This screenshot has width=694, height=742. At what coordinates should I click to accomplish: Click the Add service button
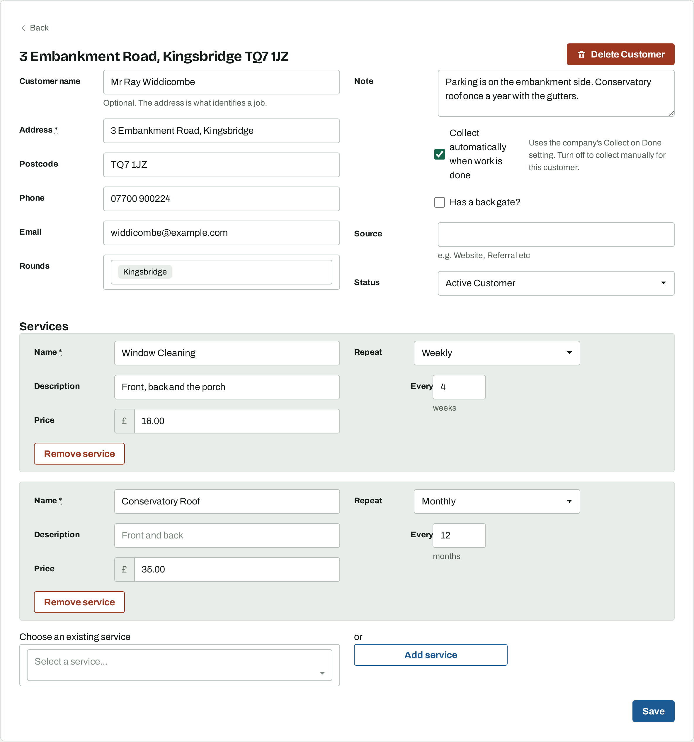tap(430, 655)
